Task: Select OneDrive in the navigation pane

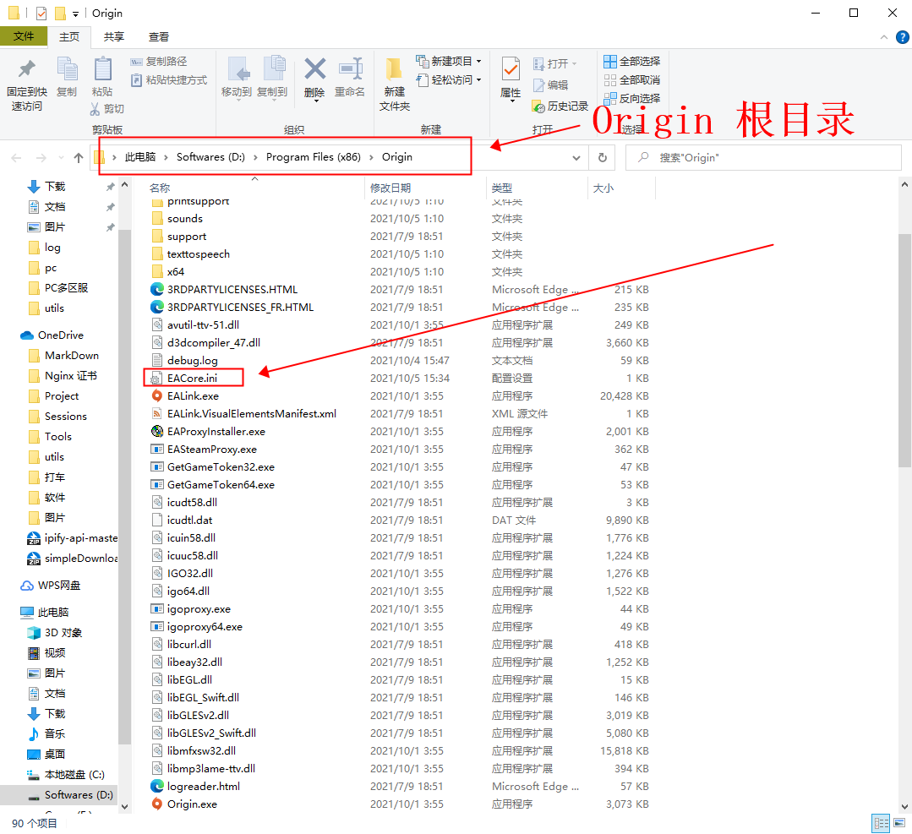Action: tap(61, 335)
